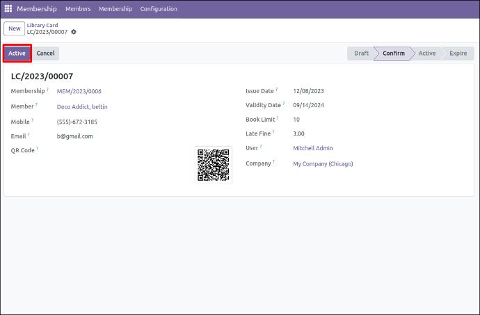Click the breadcrumb record name LC/2023/00007
This screenshot has height=315, width=480.
(x=47, y=32)
